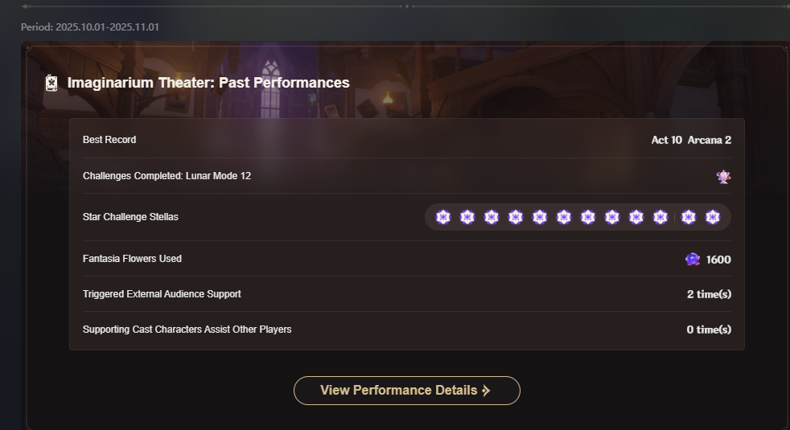Click the Lunar Mode trophy icon
This screenshot has width=790, height=430.
(x=723, y=176)
